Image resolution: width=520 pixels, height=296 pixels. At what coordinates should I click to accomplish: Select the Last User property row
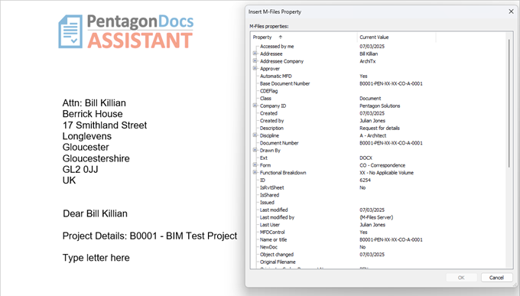pos(270,225)
